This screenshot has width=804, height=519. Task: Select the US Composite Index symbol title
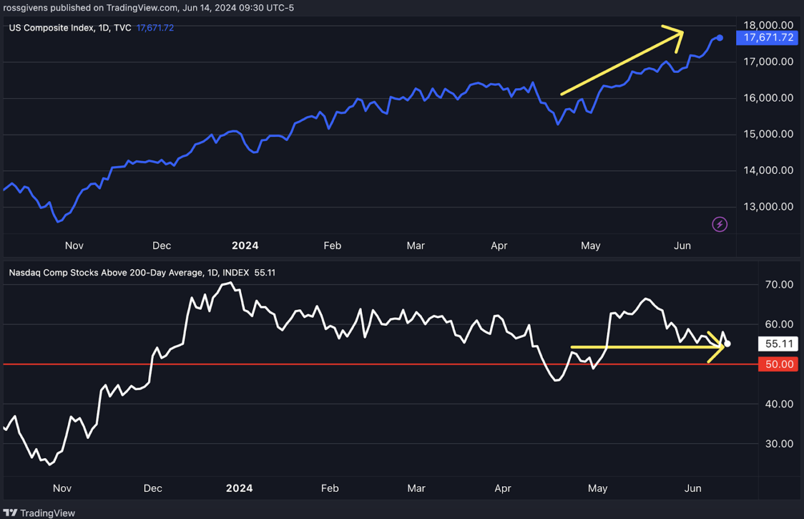click(52, 27)
